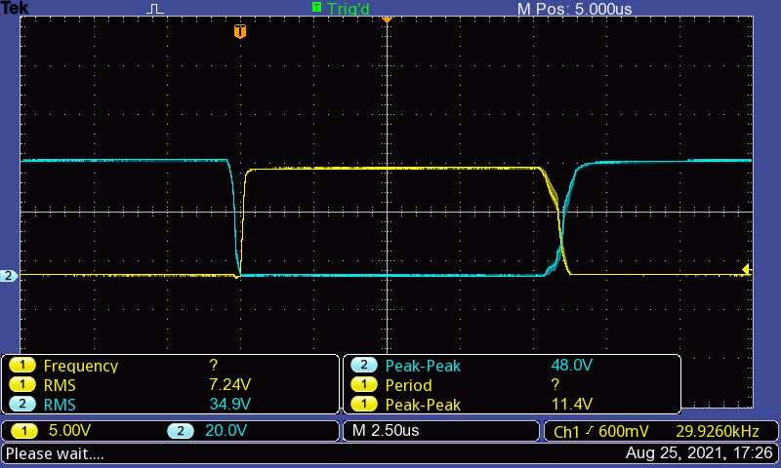Click the channel 2 badge beside Peak-Peak 48.0V
Screen dimensions: 781x468
pos(363,365)
